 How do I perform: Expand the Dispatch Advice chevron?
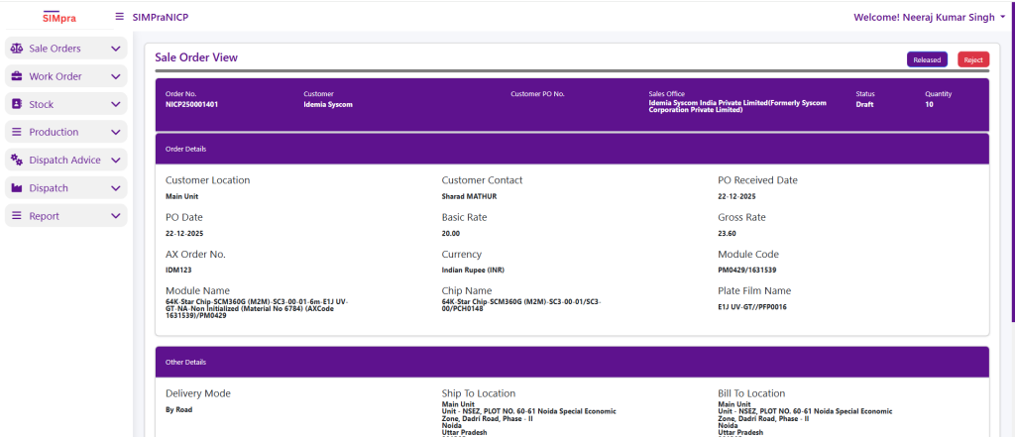(x=116, y=160)
